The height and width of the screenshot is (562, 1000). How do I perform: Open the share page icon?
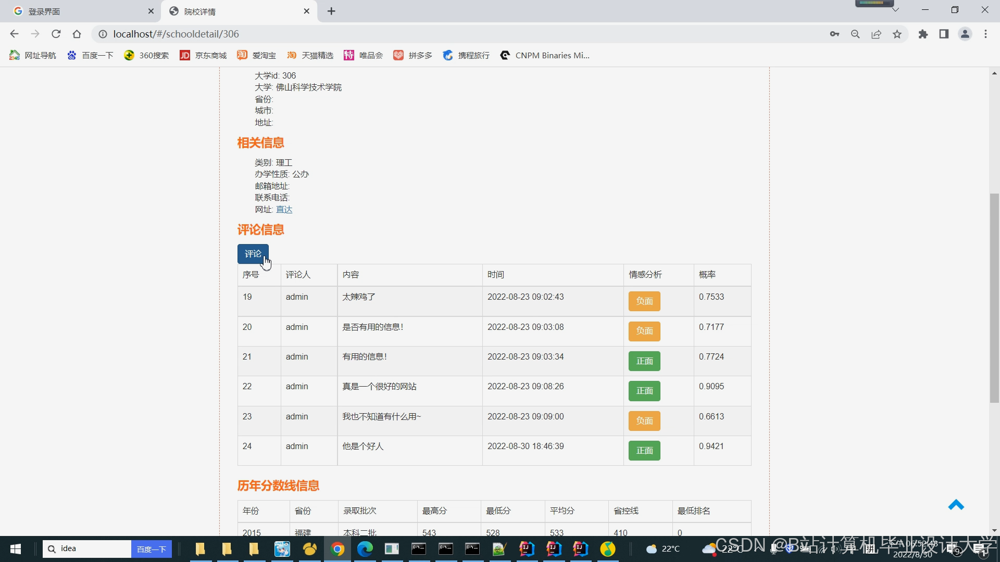(x=876, y=34)
